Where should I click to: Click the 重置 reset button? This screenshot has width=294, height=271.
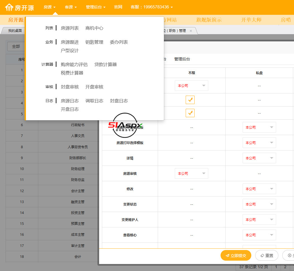[267, 256]
